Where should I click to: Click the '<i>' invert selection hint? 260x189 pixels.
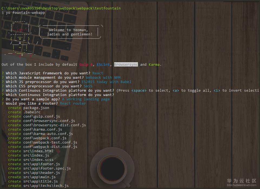pyautogui.click(x=217, y=90)
